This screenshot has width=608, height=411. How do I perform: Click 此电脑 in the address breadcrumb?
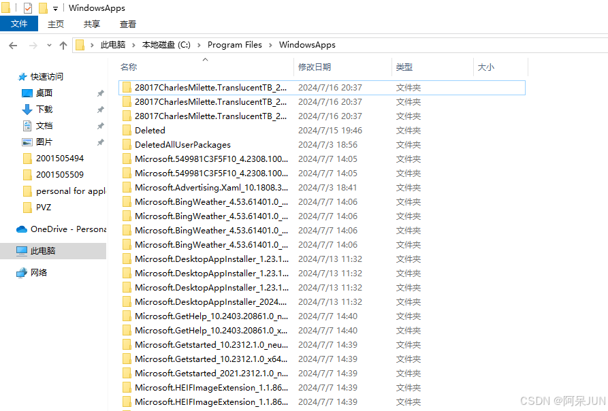(113, 45)
